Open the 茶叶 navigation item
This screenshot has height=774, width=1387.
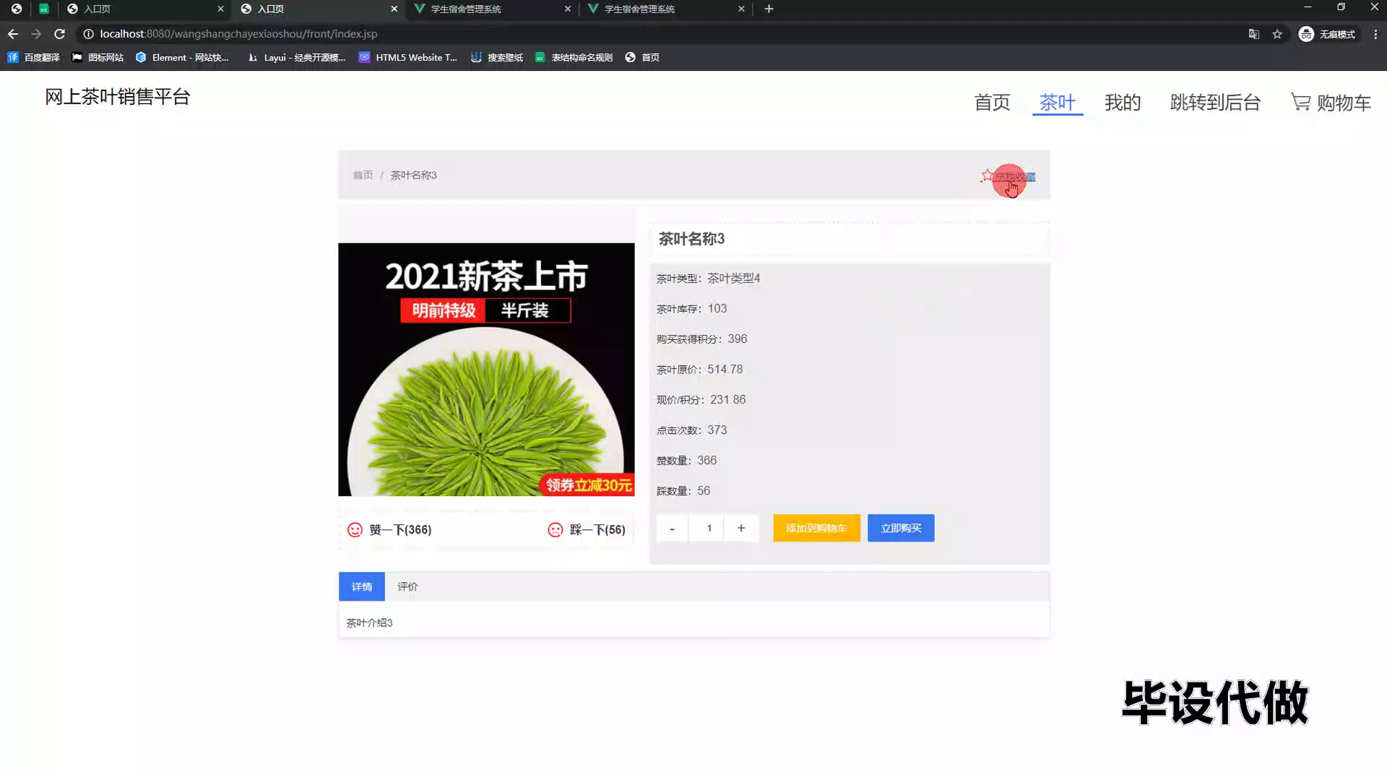1058,103
